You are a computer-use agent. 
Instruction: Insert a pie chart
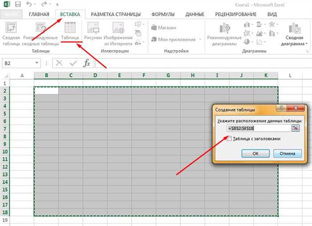coord(247,42)
